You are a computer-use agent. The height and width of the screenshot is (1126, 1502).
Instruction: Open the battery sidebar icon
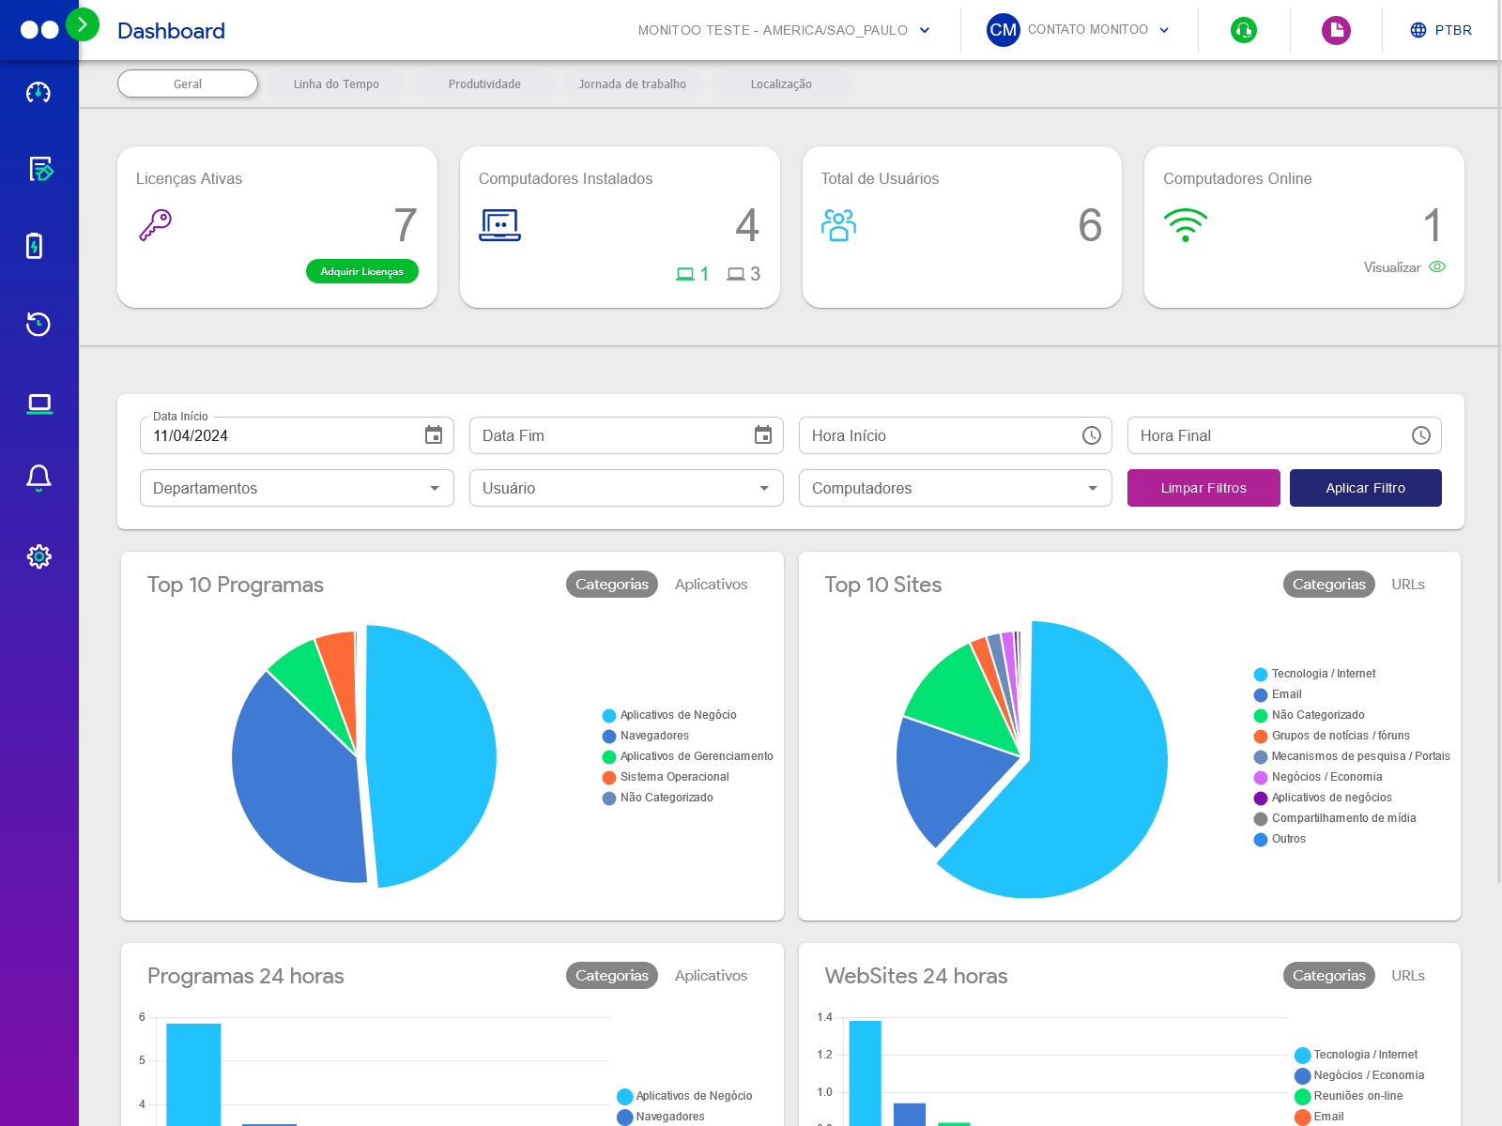click(35, 246)
